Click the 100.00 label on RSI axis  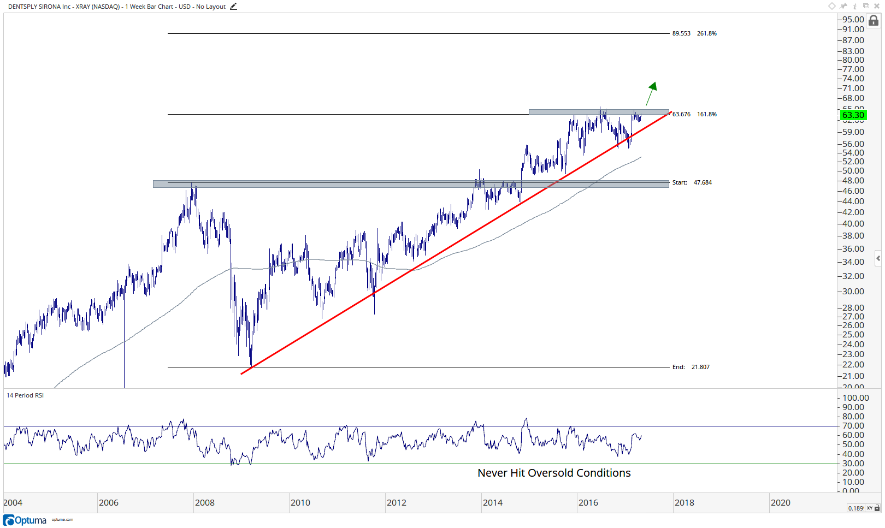[855, 398]
